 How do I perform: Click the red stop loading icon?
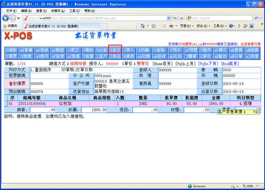pos(182,18)
